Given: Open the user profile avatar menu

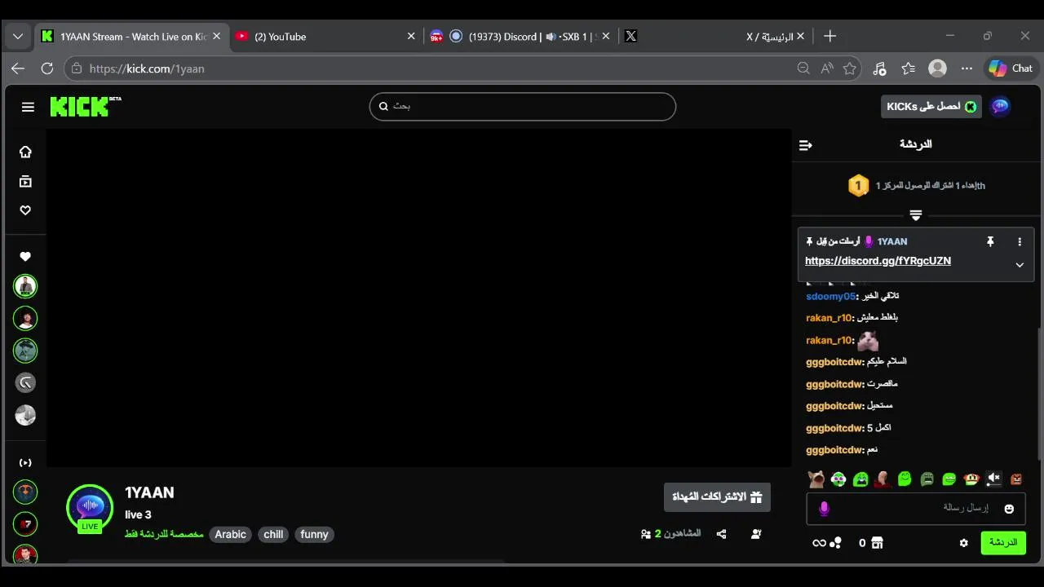Looking at the screenshot, I should click(x=1000, y=107).
